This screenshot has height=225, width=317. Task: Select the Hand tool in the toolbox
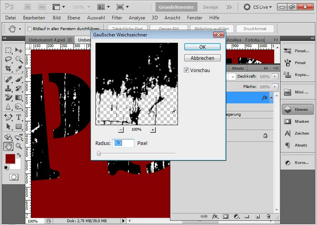pos(8,146)
